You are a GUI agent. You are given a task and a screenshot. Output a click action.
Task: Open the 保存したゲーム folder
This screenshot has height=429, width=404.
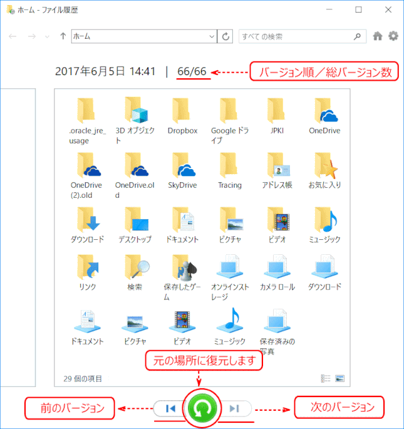click(x=182, y=277)
